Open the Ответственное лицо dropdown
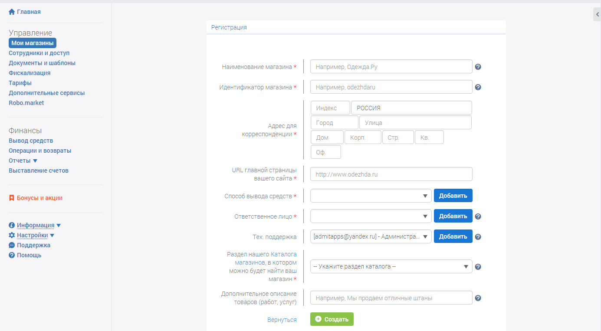The width and height of the screenshot is (601, 331). (x=371, y=216)
